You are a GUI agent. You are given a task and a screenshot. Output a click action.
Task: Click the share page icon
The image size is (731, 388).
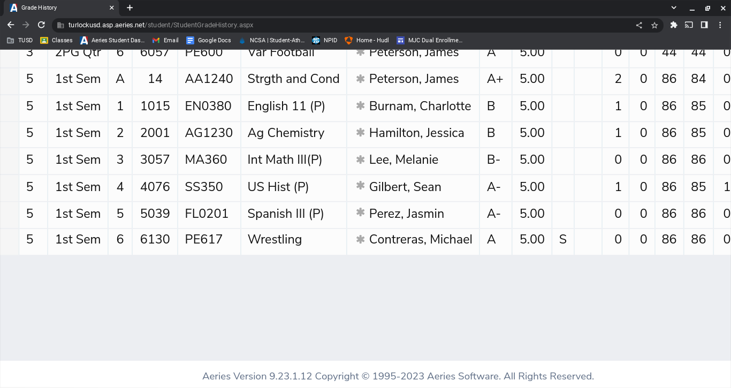pyautogui.click(x=639, y=25)
